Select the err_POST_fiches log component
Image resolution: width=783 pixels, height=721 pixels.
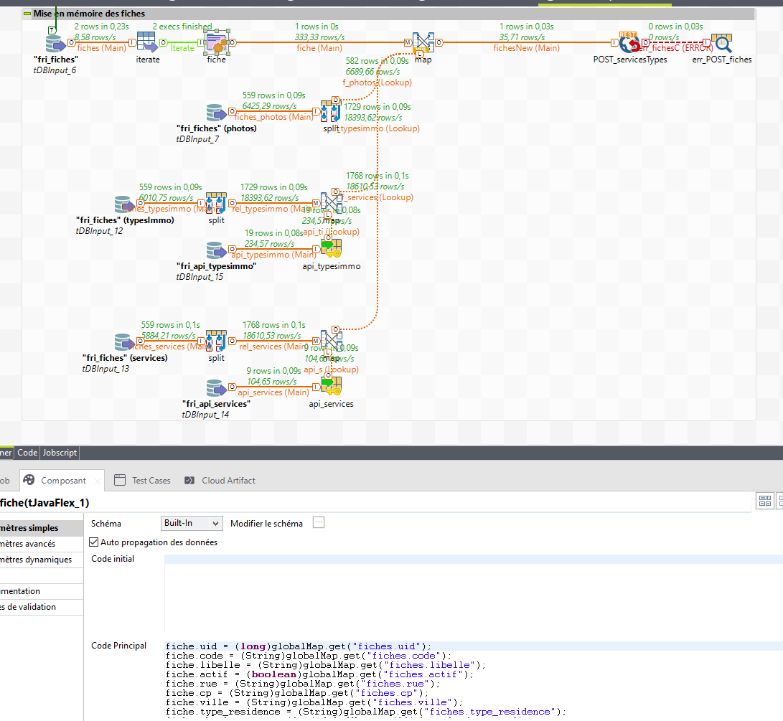[722, 44]
